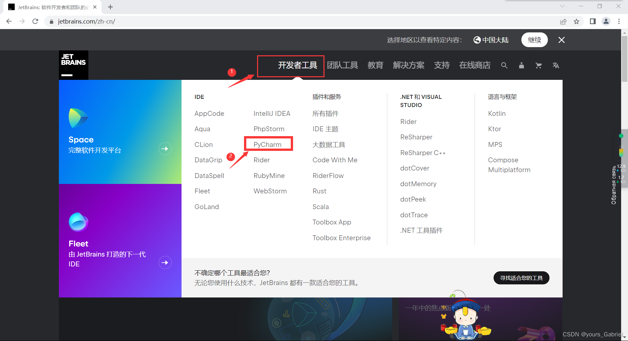The height and width of the screenshot is (341, 628).
Task: Open the RubyMine link
Action: coord(269,176)
